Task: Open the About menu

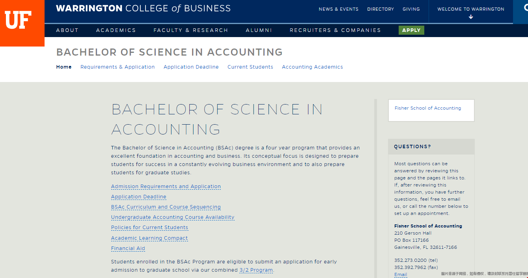Action: click(x=67, y=30)
